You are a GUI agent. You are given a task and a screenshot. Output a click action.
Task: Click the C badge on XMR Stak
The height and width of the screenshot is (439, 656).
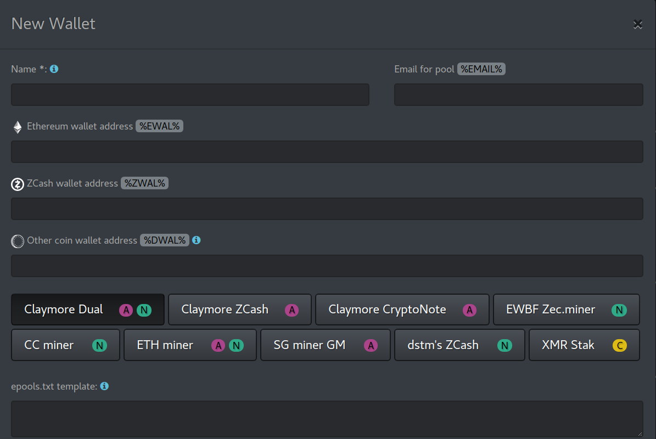point(620,345)
